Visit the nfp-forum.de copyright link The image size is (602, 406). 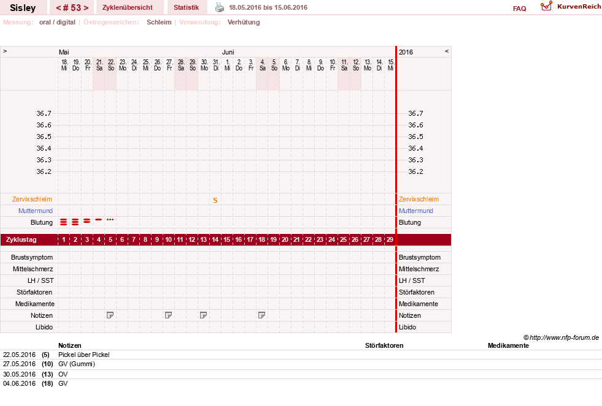561,337
